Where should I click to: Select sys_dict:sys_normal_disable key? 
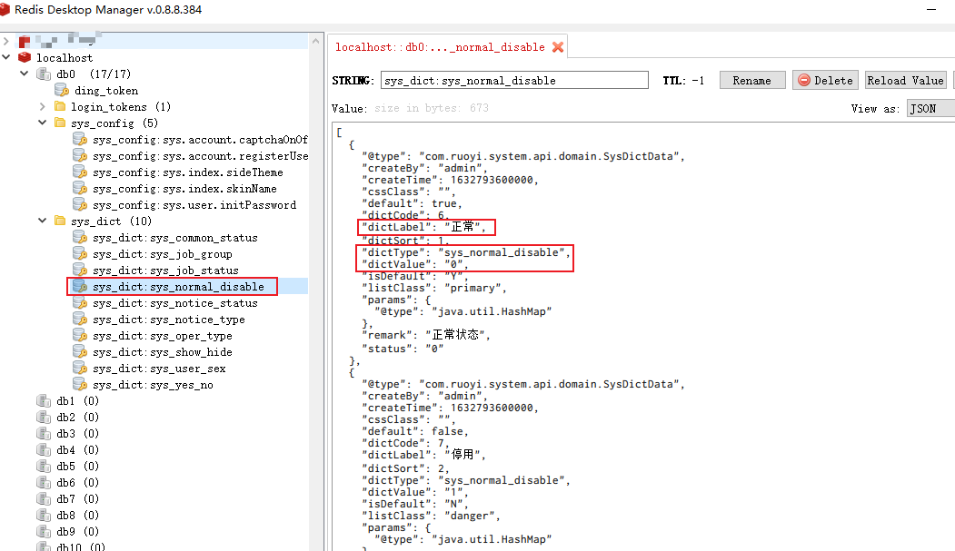(178, 287)
